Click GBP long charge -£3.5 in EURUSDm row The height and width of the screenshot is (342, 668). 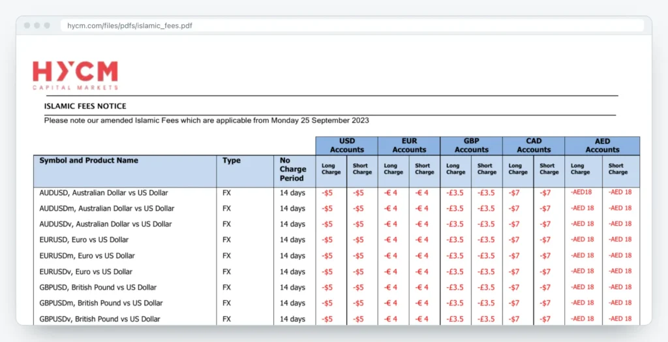[x=455, y=256]
